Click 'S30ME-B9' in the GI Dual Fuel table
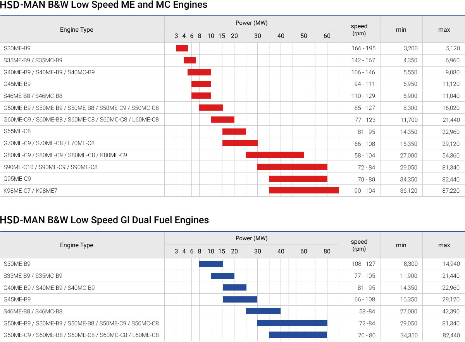Screen dimensions: 465x342 coord(17,264)
